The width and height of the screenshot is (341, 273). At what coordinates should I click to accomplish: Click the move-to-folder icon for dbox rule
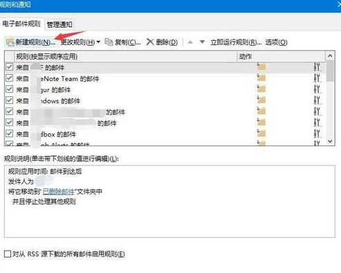[x=261, y=134]
